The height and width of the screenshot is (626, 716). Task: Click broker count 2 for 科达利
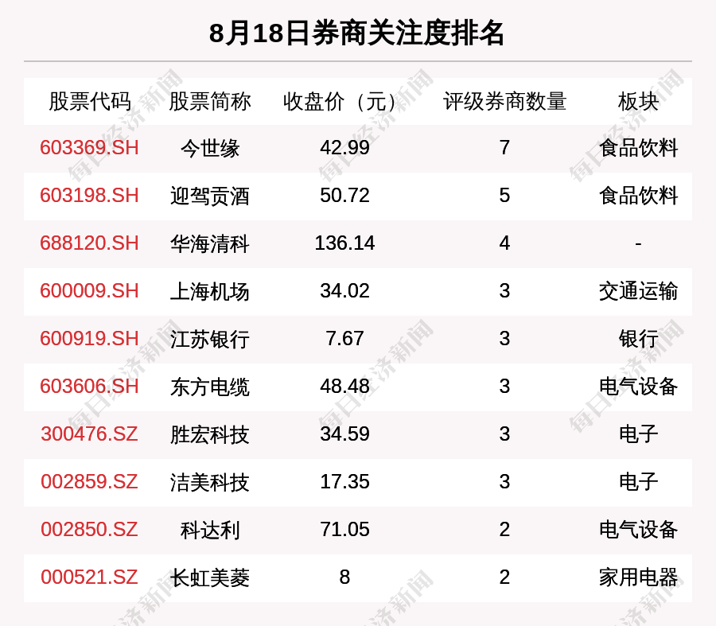[504, 530]
